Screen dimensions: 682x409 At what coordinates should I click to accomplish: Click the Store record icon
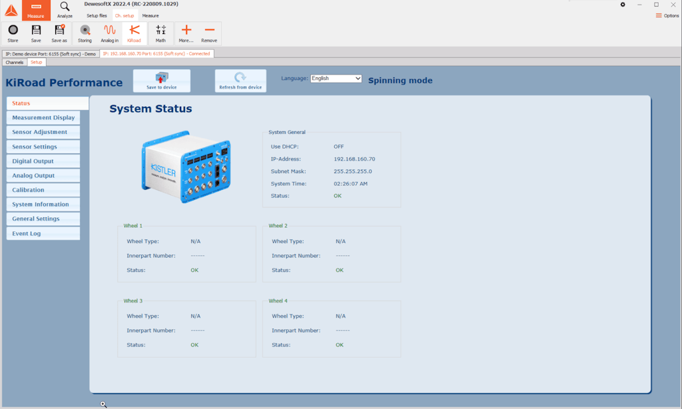pyautogui.click(x=13, y=33)
